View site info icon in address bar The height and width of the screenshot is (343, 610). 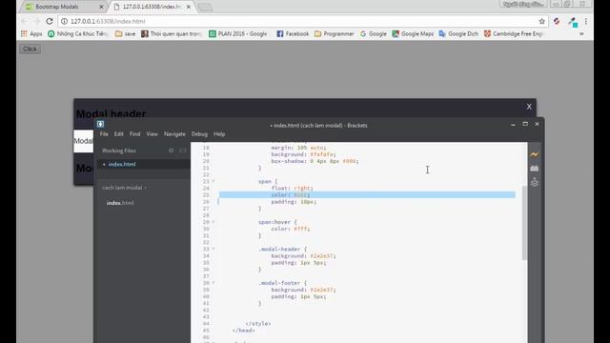click(64, 21)
